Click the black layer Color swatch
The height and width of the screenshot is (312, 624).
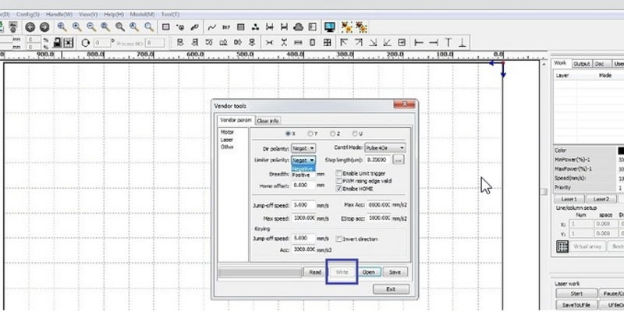click(x=620, y=151)
